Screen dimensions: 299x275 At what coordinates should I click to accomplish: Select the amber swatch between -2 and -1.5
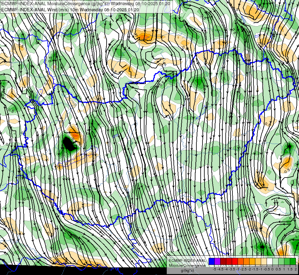coord(252,261)
